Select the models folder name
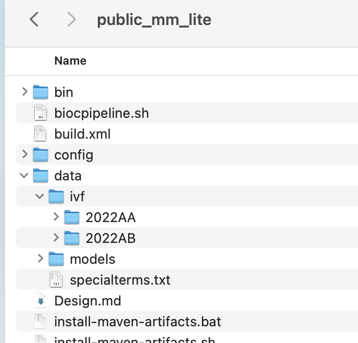 pos(93,259)
